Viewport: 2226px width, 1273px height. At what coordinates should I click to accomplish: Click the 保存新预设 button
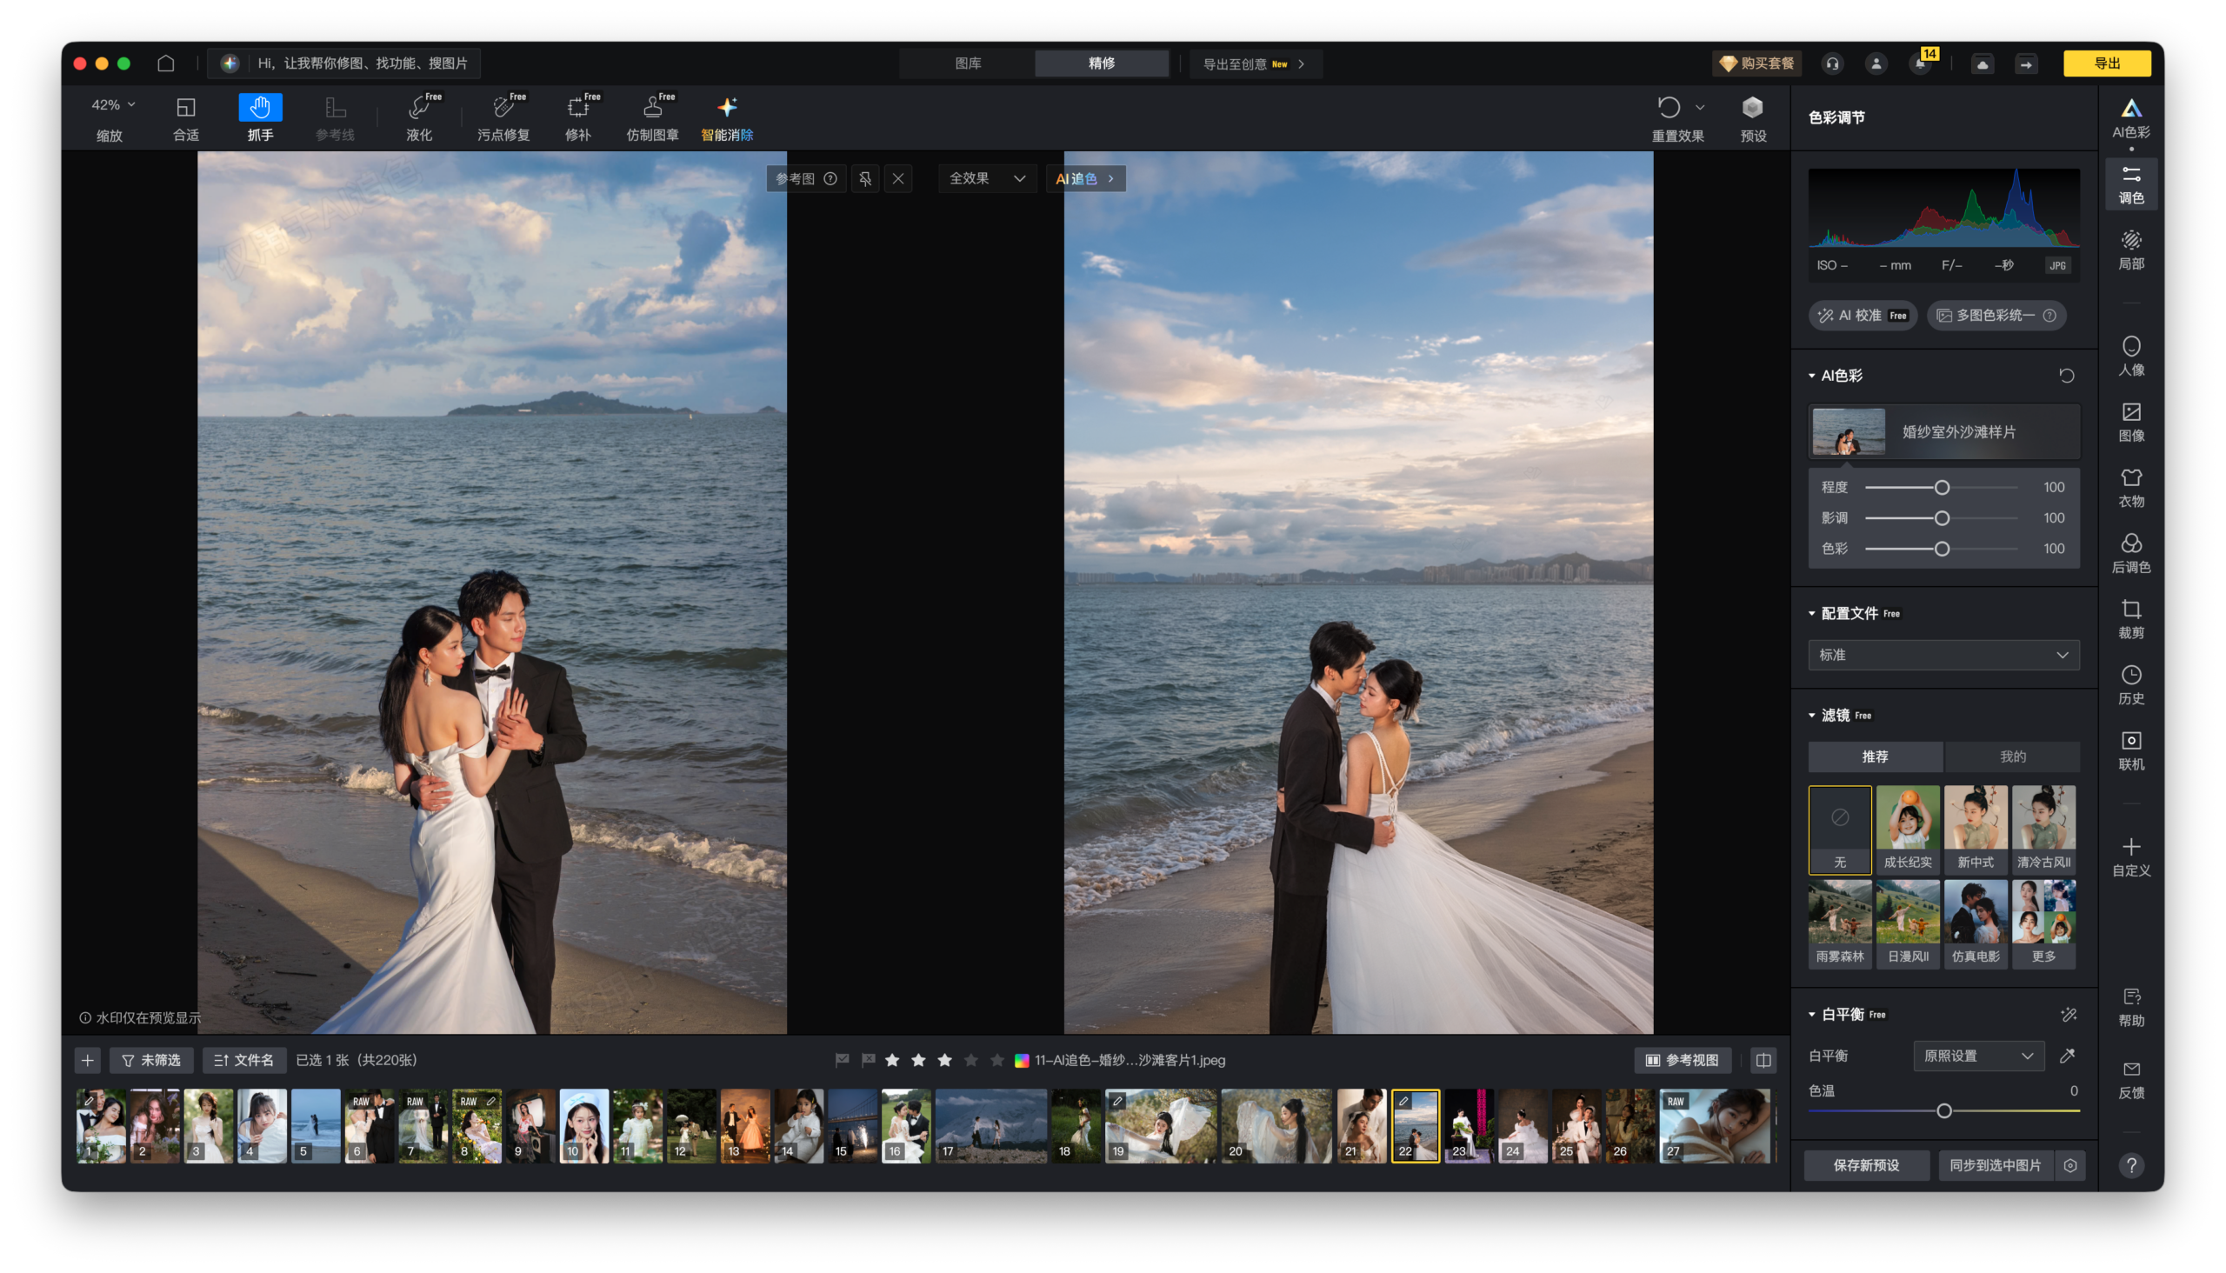pos(1866,1165)
